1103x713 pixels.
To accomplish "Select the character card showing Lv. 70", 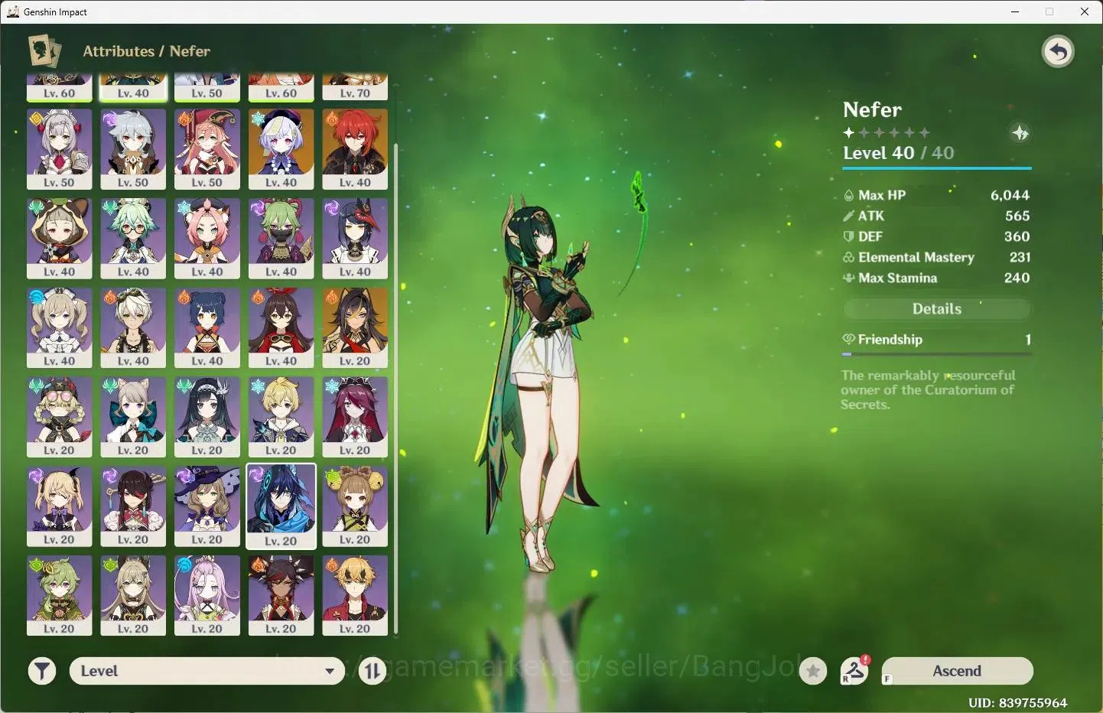I will click(356, 87).
